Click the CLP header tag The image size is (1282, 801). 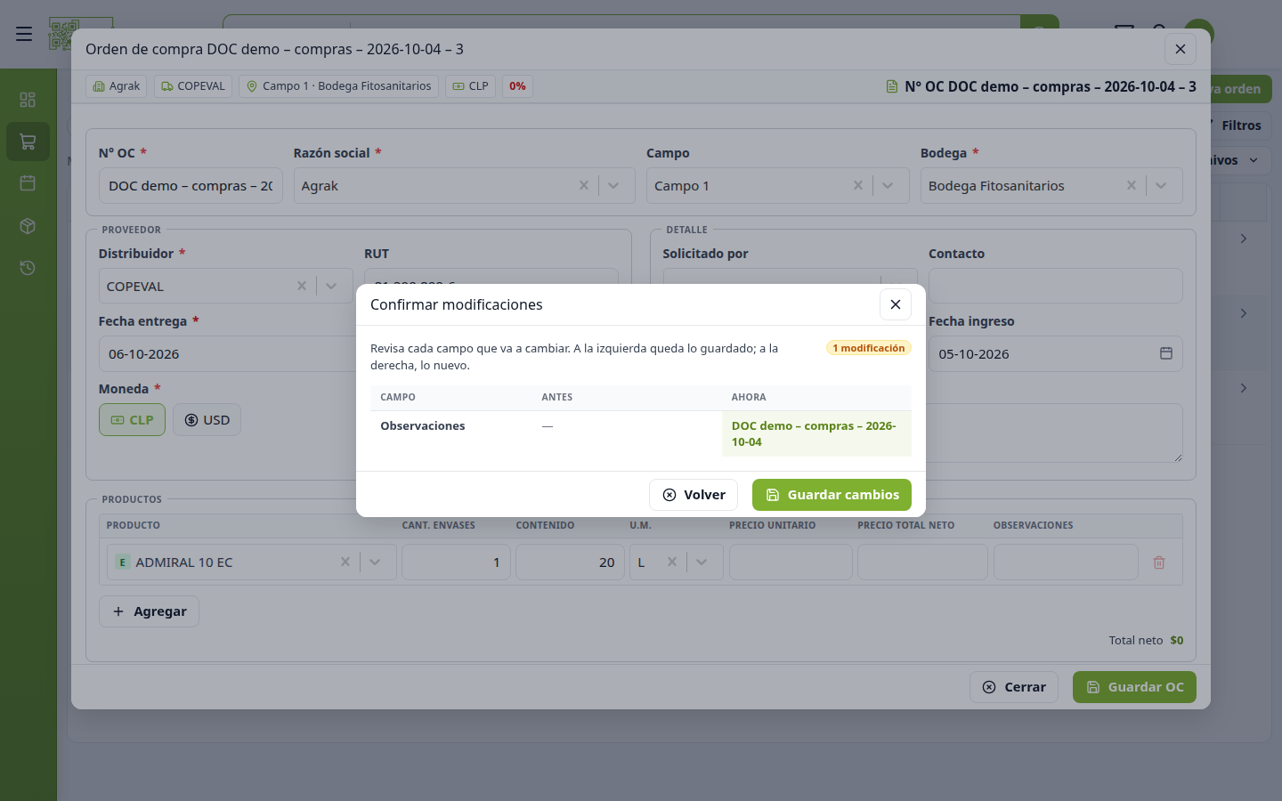coord(470,86)
